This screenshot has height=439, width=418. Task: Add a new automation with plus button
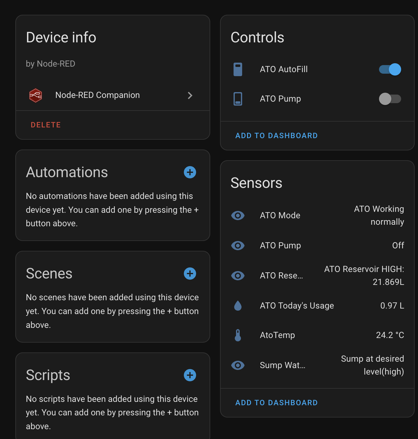click(x=190, y=172)
